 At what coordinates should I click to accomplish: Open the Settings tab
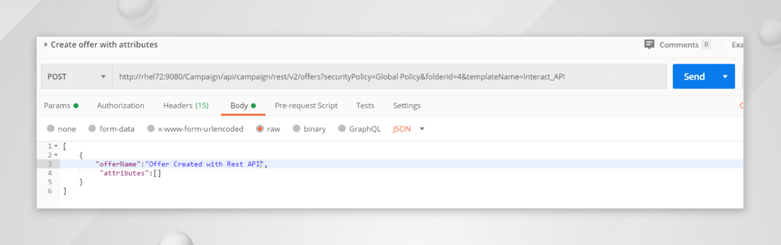pos(407,105)
